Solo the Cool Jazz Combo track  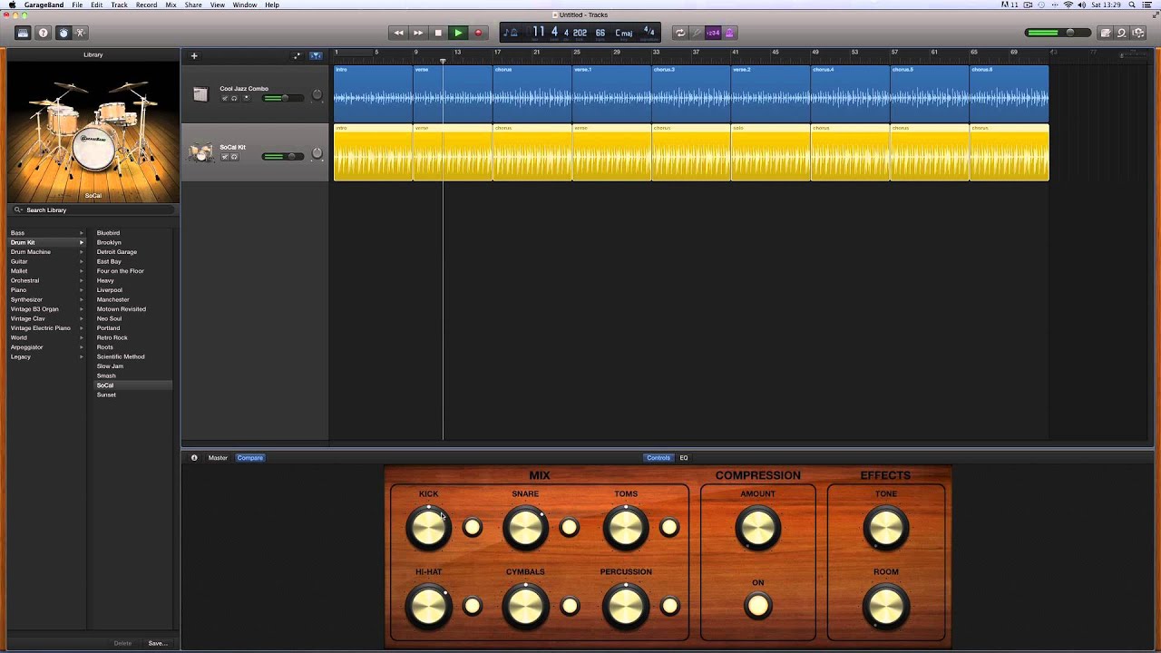(x=234, y=98)
